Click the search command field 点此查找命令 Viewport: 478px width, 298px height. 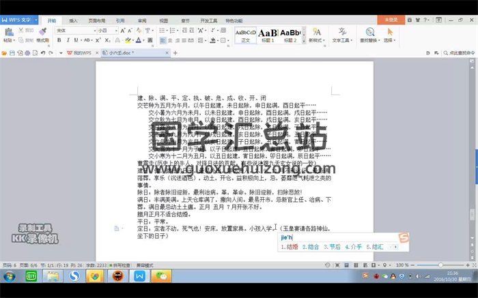(x=460, y=53)
